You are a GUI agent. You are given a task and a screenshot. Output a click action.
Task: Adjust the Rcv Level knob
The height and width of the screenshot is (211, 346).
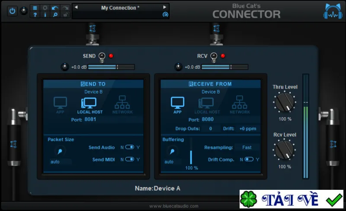coord(285,150)
